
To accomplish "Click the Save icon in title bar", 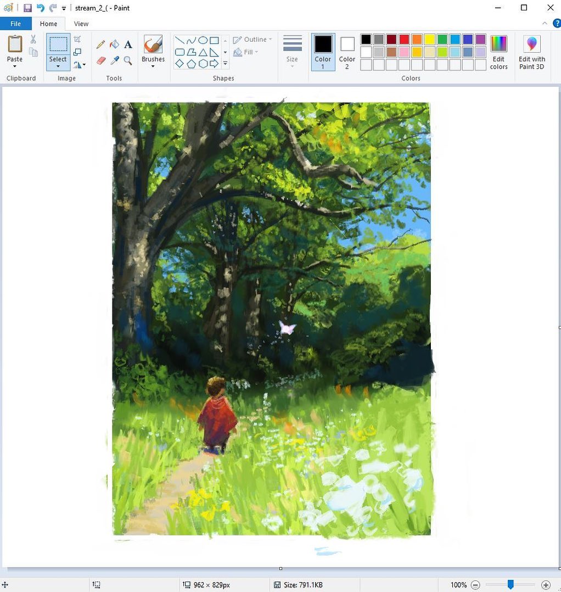I will click(x=27, y=8).
